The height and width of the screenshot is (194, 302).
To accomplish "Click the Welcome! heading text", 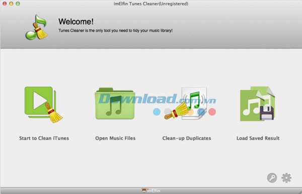I will (x=76, y=21).
